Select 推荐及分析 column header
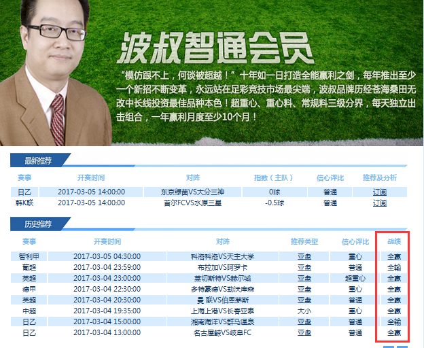The width and height of the screenshot is (424, 348). coord(380,177)
